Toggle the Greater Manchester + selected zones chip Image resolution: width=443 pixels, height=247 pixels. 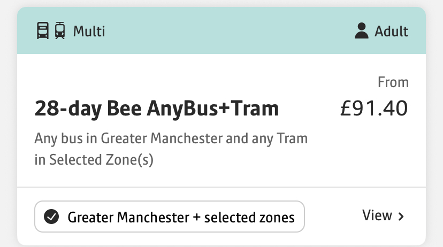[x=170, y=217]
